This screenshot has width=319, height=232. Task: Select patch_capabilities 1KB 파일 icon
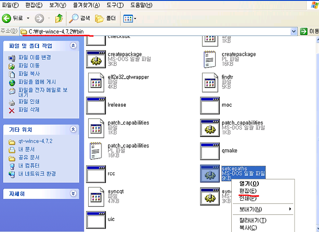click(x=96, y=128)
